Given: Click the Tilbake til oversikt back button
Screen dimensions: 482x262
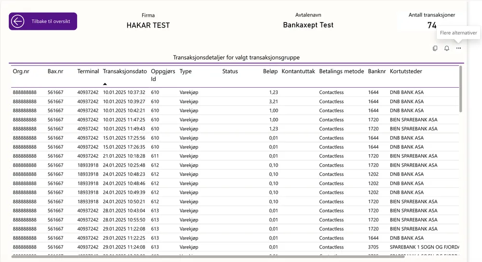Looking at the screenshot, I should click(43, 22).
